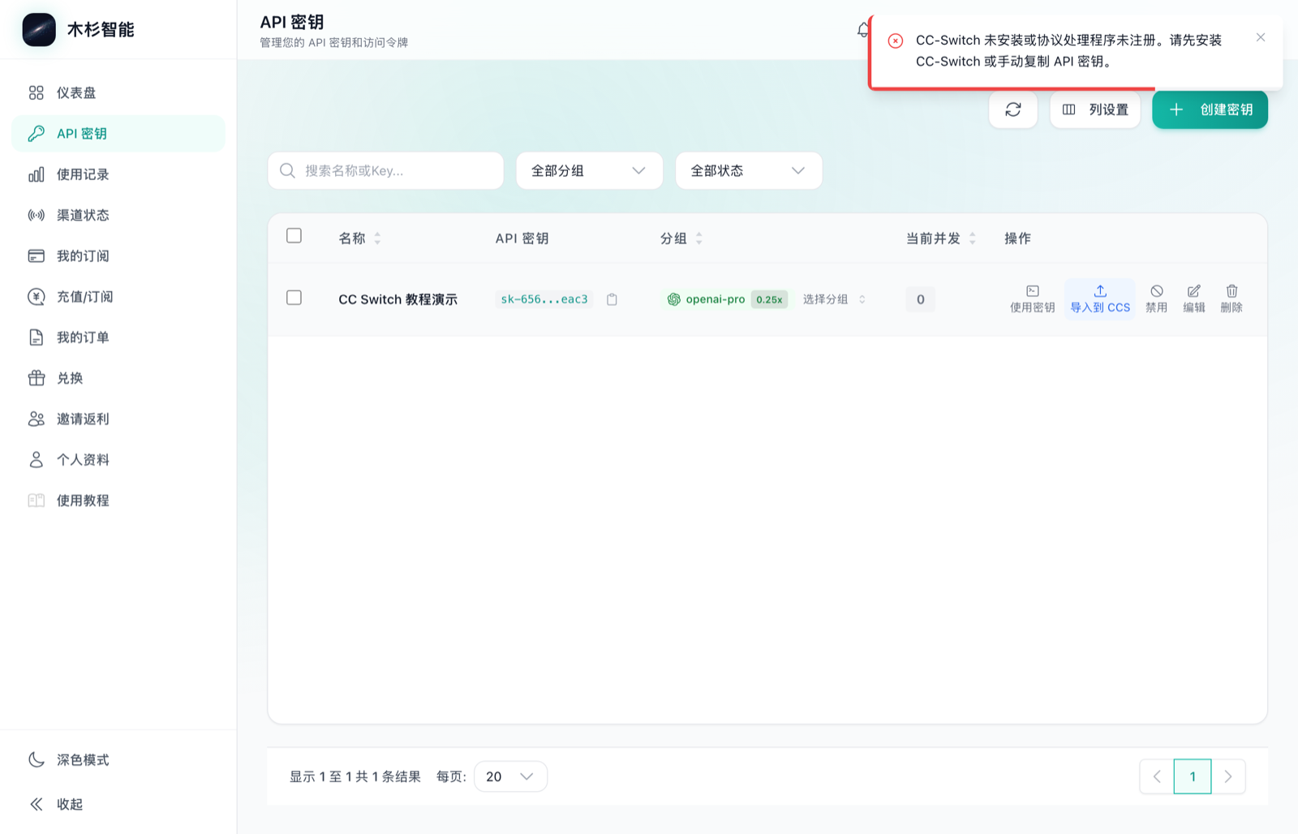The width and height of the screenshot is (1298, 834).
Task: Tick the CC Switch 教程演示 row checkbox
Action: [x=294, y=298]
